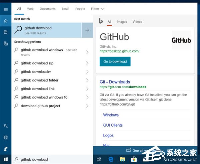Launch Microsoft Edge from the taskbar
The image size is (200, 164).
coord(111,159)
